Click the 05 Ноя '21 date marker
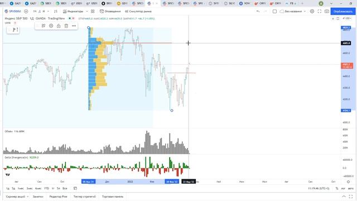The height and width of the screenshot is (201, 357). [89, 181]
